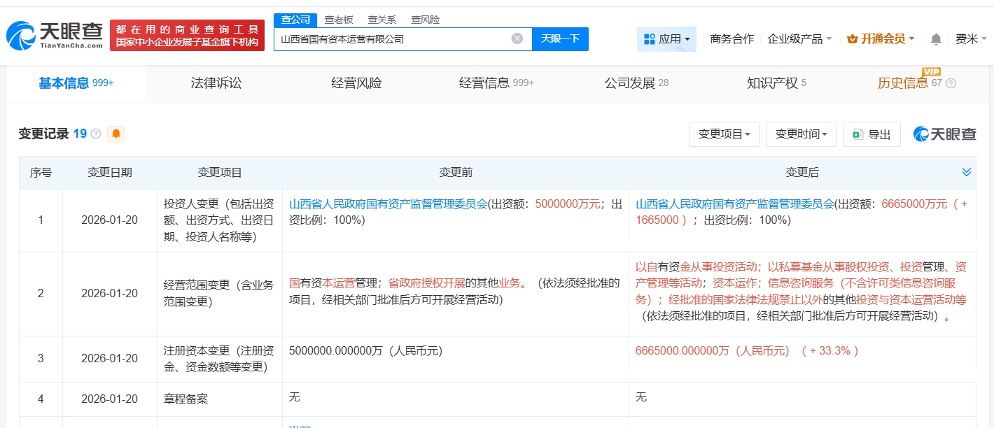
Task: Click the TianYanCha logo in header
Action: [55, 35]
